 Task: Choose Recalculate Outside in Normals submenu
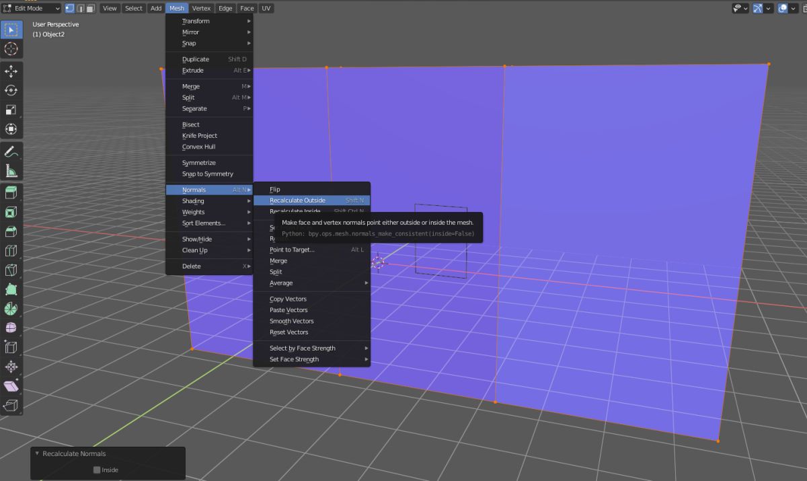311,200
